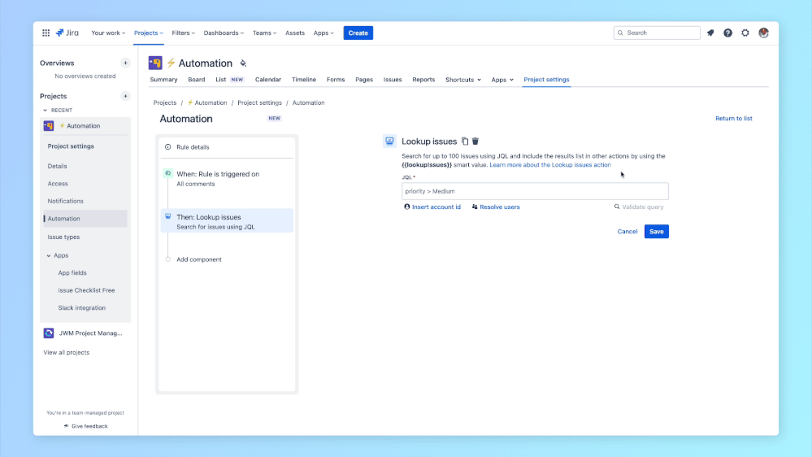This screenshot has height=457, width=812.
Task: Open the help question mark icon
Action: pos(727,33)
